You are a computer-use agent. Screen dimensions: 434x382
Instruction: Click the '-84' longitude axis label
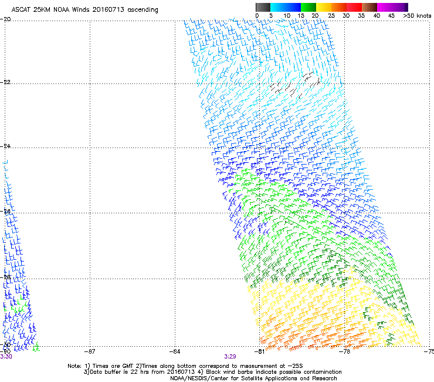click(x=175, y=352)
